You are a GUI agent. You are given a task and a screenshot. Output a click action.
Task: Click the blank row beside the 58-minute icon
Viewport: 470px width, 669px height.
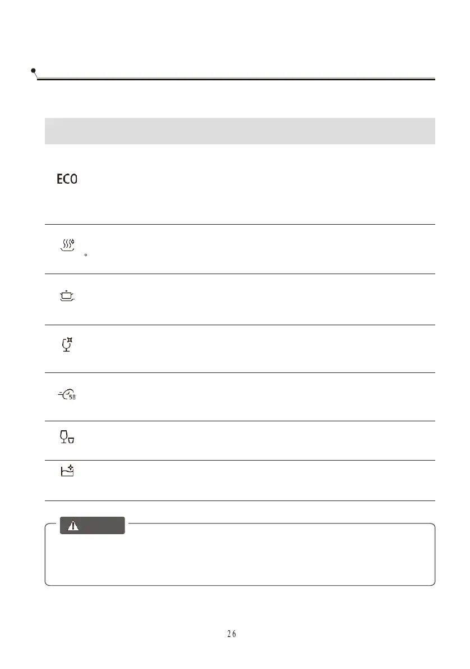coord(252,396)
